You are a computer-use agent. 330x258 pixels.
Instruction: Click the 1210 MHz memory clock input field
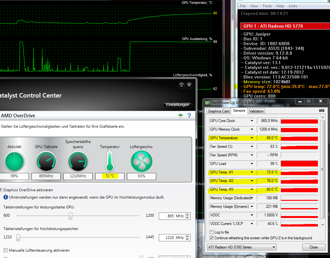point(172,238)
